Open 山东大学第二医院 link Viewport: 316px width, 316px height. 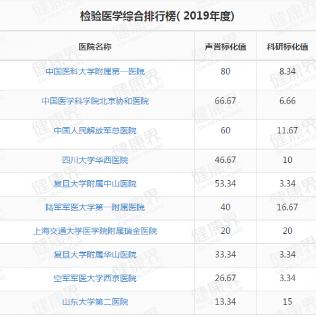[95, 302]
